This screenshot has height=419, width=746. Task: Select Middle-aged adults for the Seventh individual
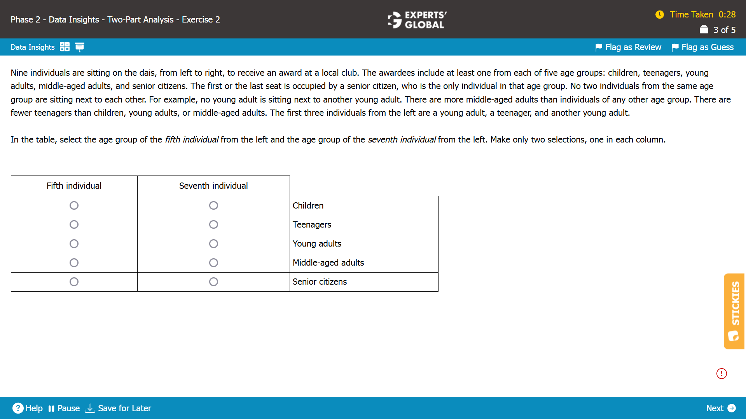tap(213, 263)
